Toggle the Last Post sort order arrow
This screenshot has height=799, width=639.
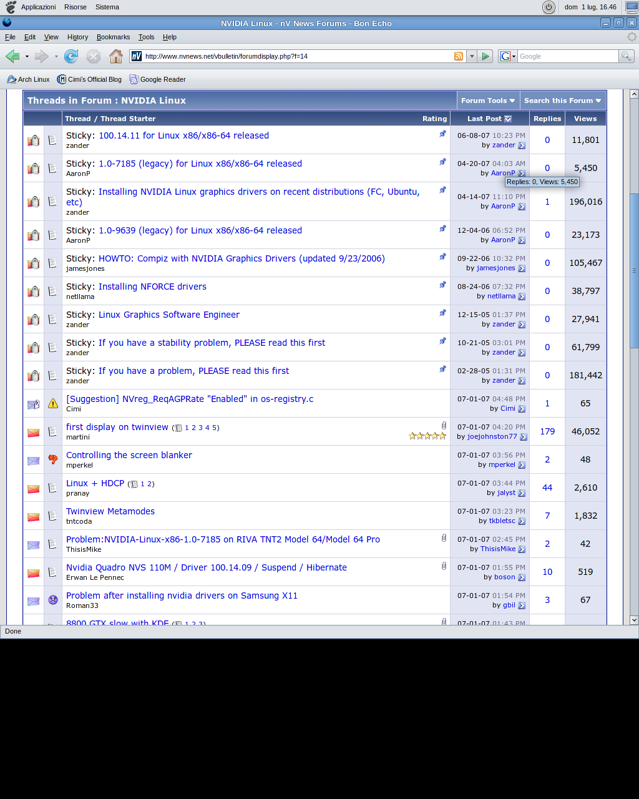coord(508,119)
